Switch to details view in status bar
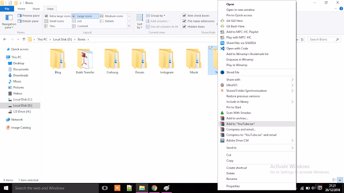 pyautogui.click(x=334, y=180)
